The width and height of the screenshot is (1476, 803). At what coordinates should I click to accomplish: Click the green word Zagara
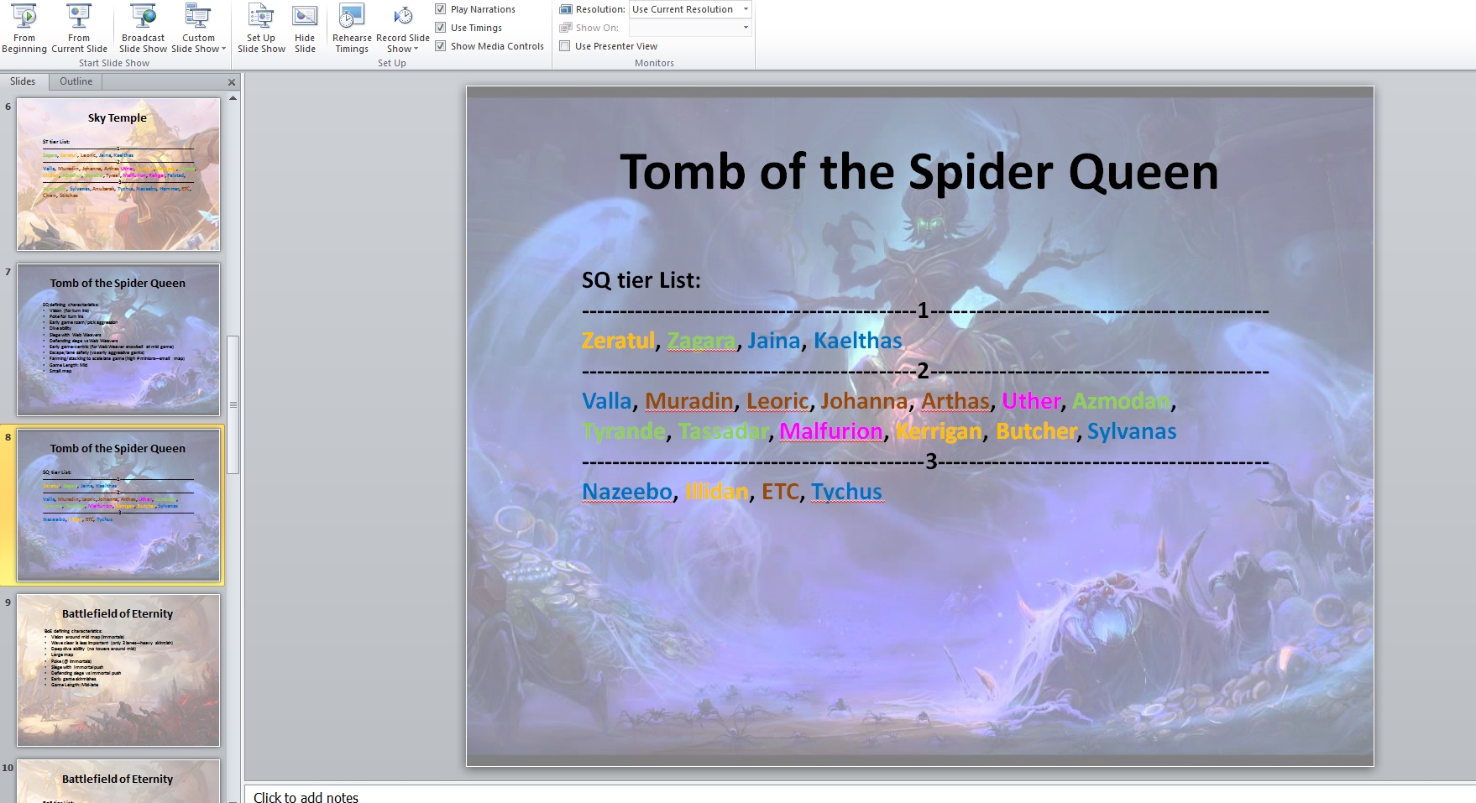(x=701, y=341)
